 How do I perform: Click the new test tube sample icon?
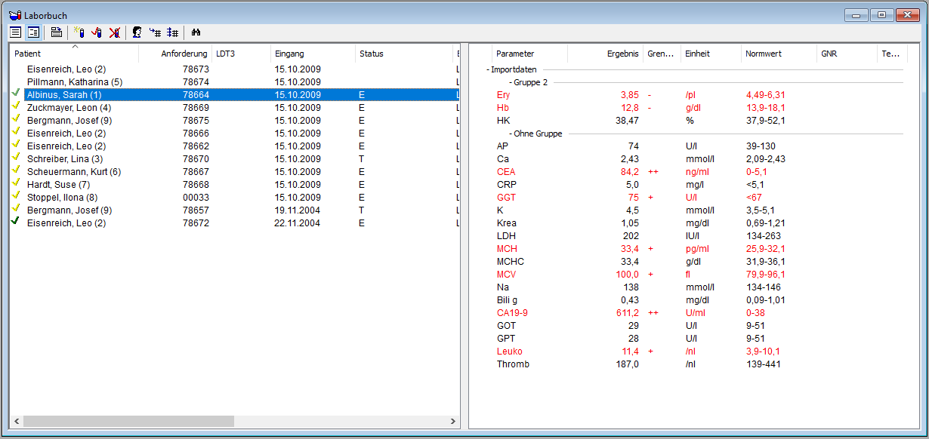tap(79, 32)
